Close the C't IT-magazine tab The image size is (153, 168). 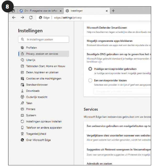pyautogui.click(x=61, y=11)
